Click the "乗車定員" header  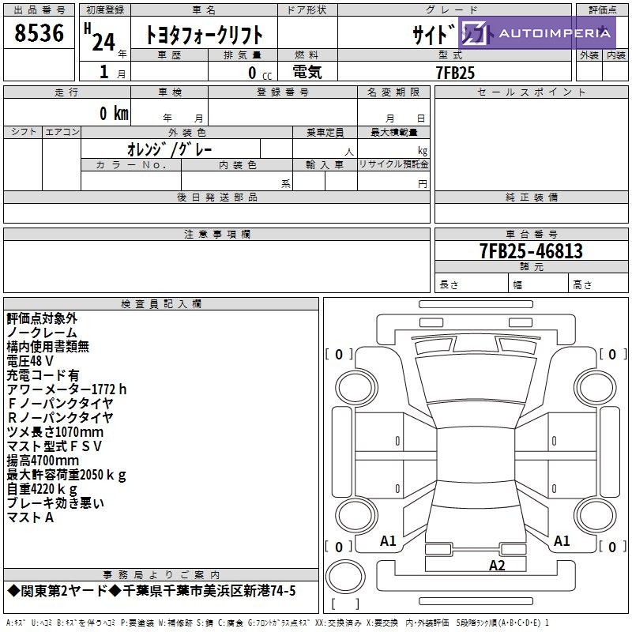click(325, 132)
